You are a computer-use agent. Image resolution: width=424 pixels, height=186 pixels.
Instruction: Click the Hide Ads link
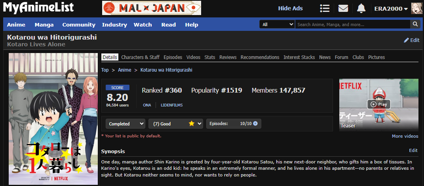[x=291, y=8]
